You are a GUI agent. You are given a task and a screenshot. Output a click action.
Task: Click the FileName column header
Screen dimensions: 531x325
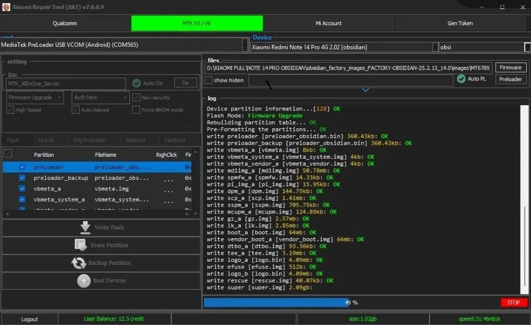coord(106,155)
